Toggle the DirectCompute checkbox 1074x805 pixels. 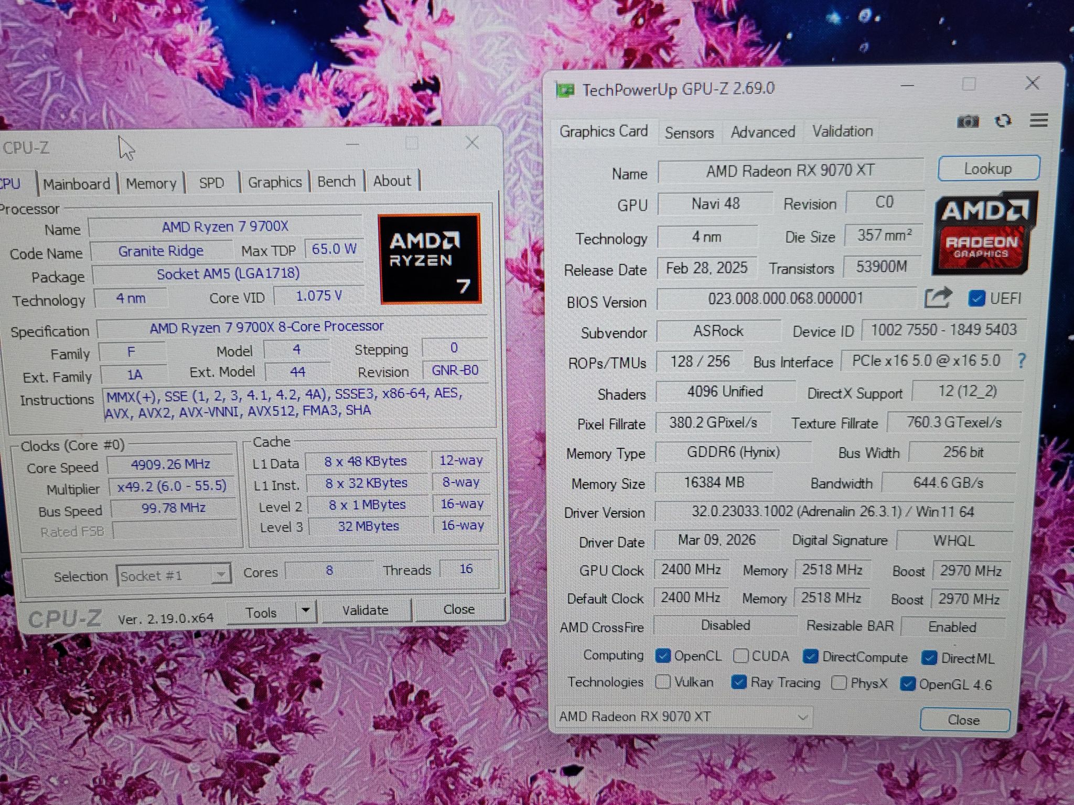point(810,657)
